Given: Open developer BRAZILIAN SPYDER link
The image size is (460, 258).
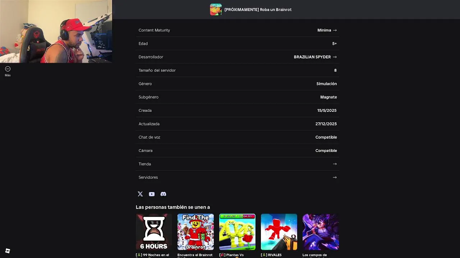Looking at the screenshot, I should tap(315, 57).
